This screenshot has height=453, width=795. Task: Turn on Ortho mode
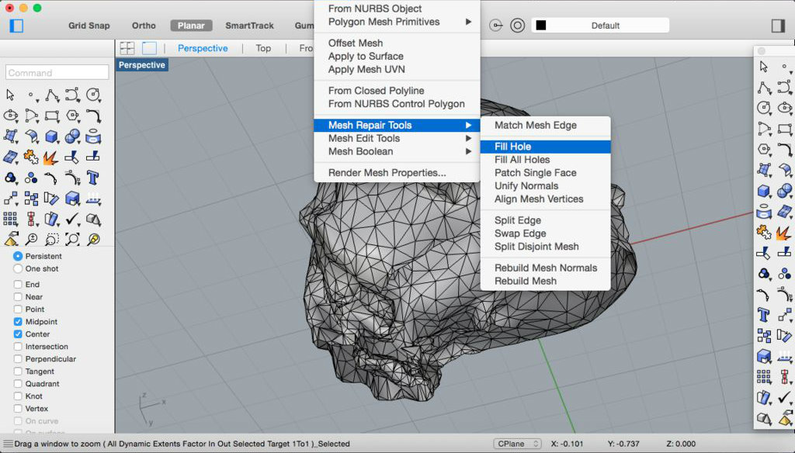pyautogui.click(x=144, y=26)
